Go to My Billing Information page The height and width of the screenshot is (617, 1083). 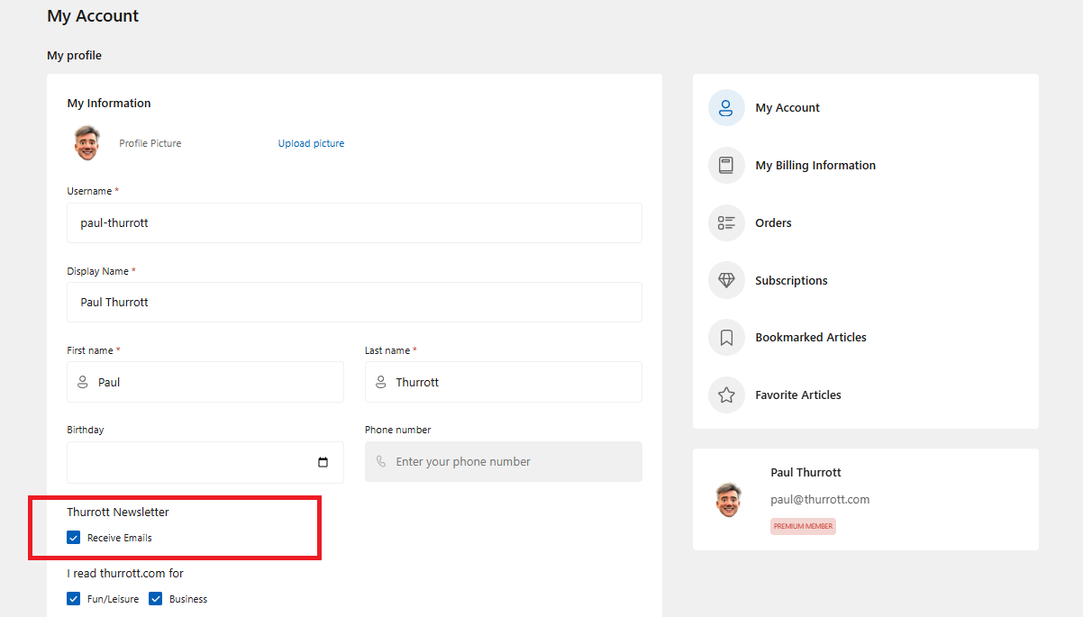pos(815,166)
